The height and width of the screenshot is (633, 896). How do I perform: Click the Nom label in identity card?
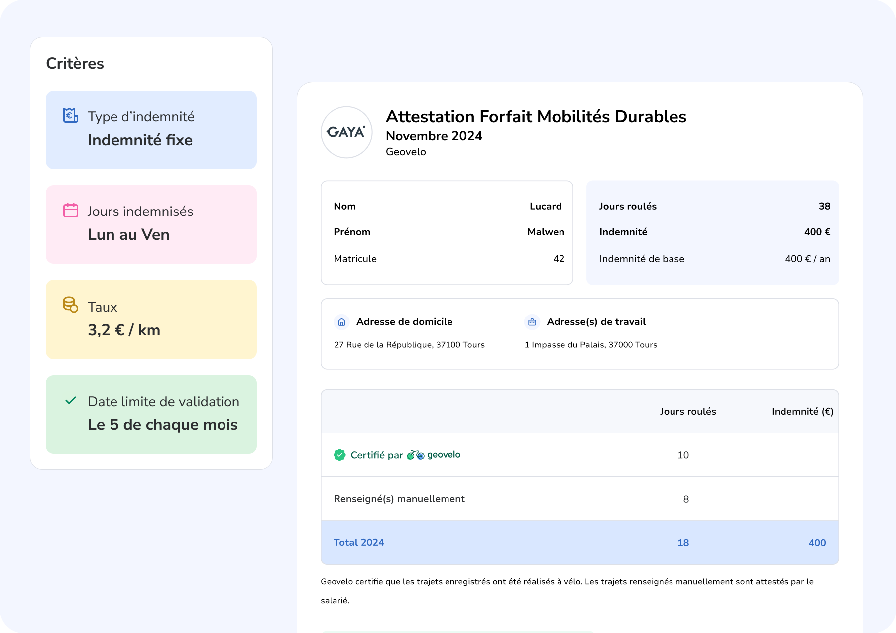point(344,206)
